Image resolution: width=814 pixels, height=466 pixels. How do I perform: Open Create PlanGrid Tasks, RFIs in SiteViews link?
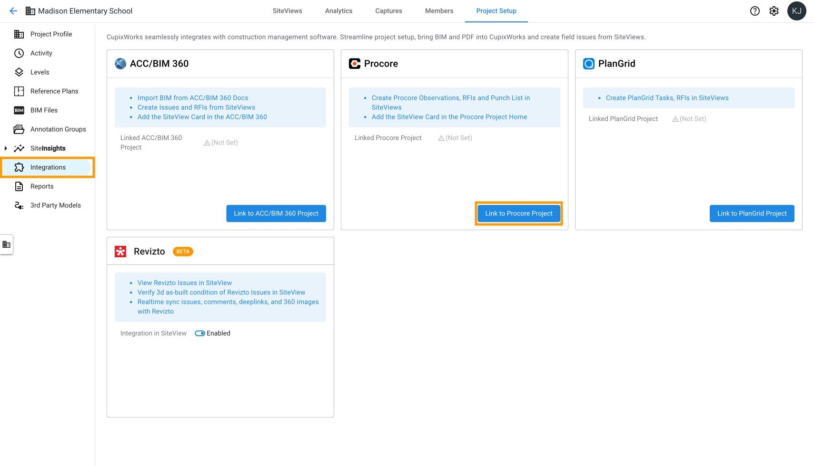coord(667,98)
